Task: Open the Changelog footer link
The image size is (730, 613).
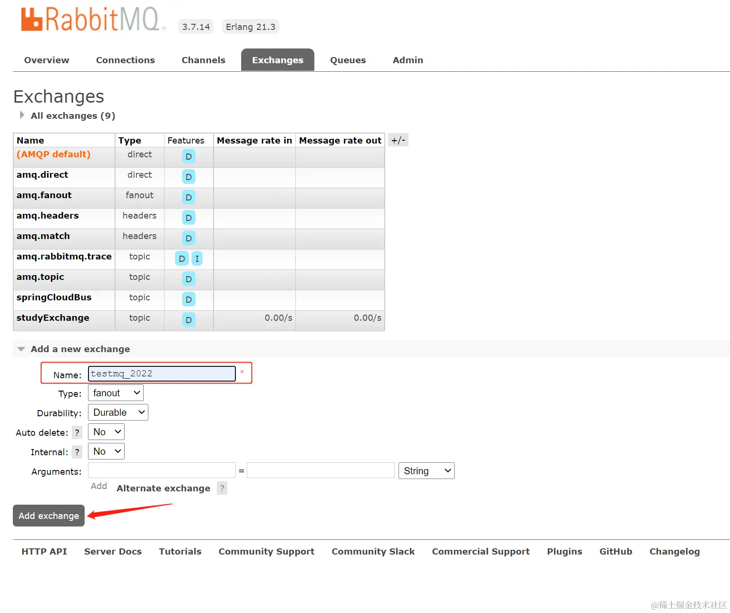Action: 675,551
